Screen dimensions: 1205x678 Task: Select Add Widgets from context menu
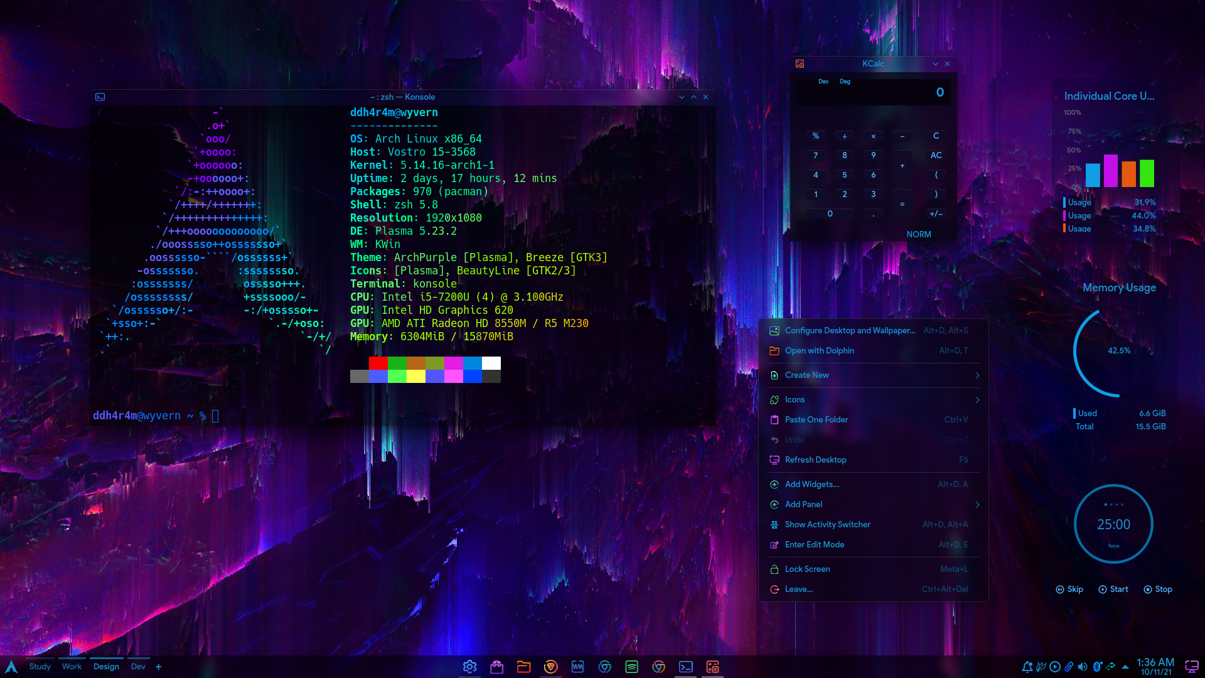pos(873,484)
